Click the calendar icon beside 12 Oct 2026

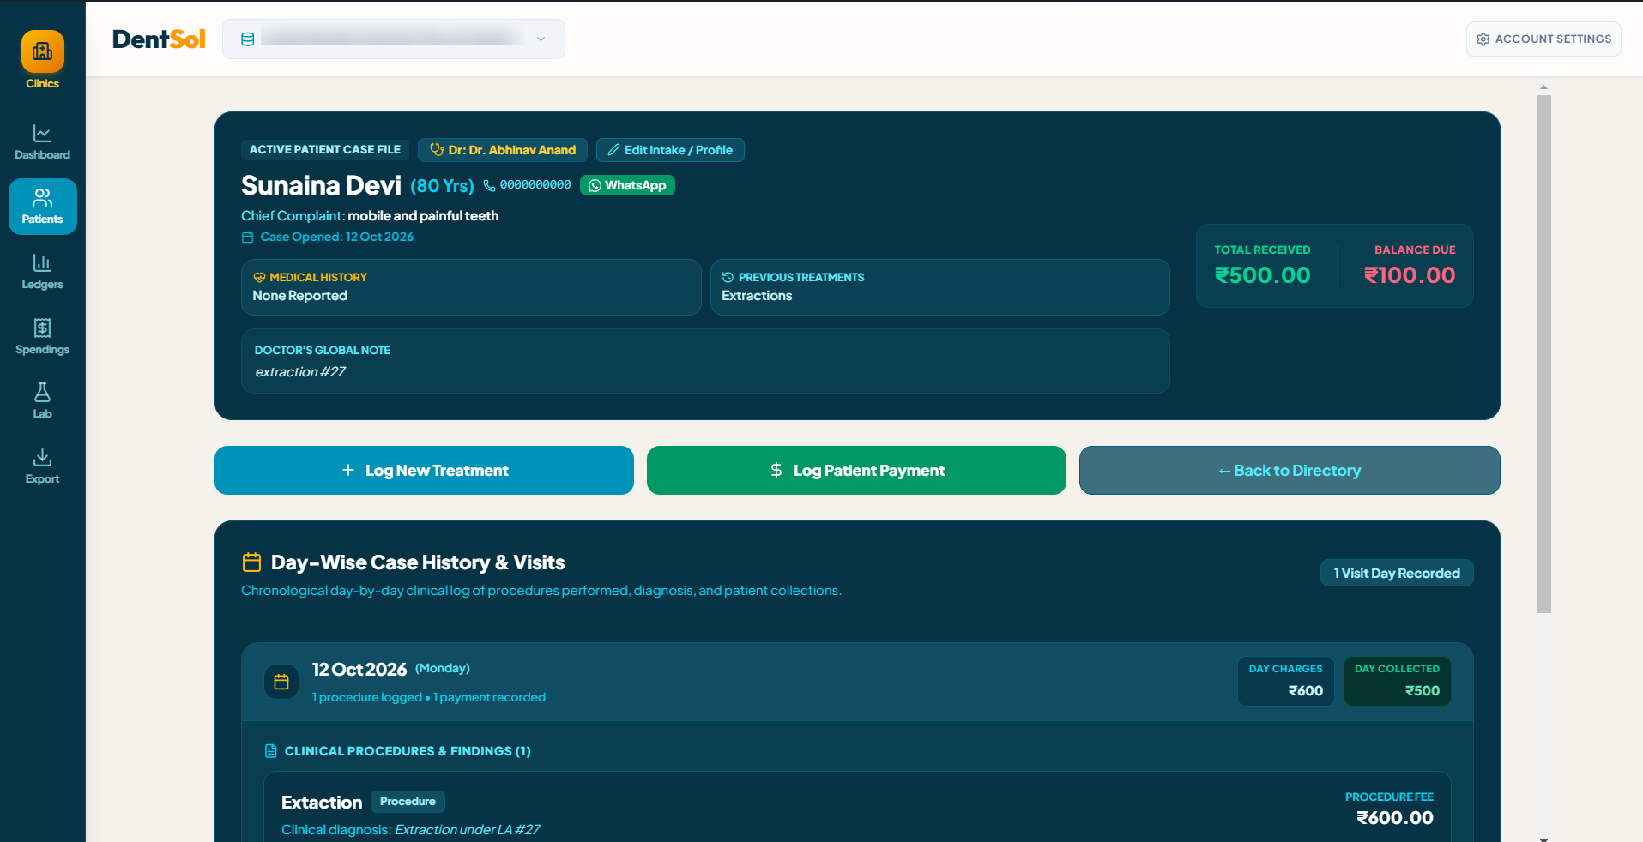pyautogui.click(x=281, y=682)
